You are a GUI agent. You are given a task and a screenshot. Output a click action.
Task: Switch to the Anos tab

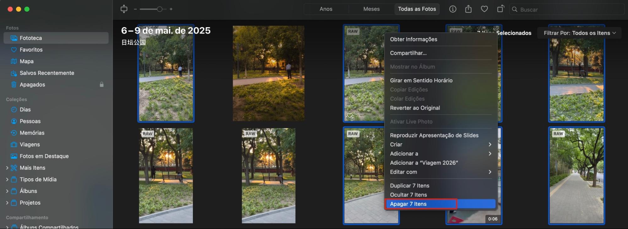point(326,9)
